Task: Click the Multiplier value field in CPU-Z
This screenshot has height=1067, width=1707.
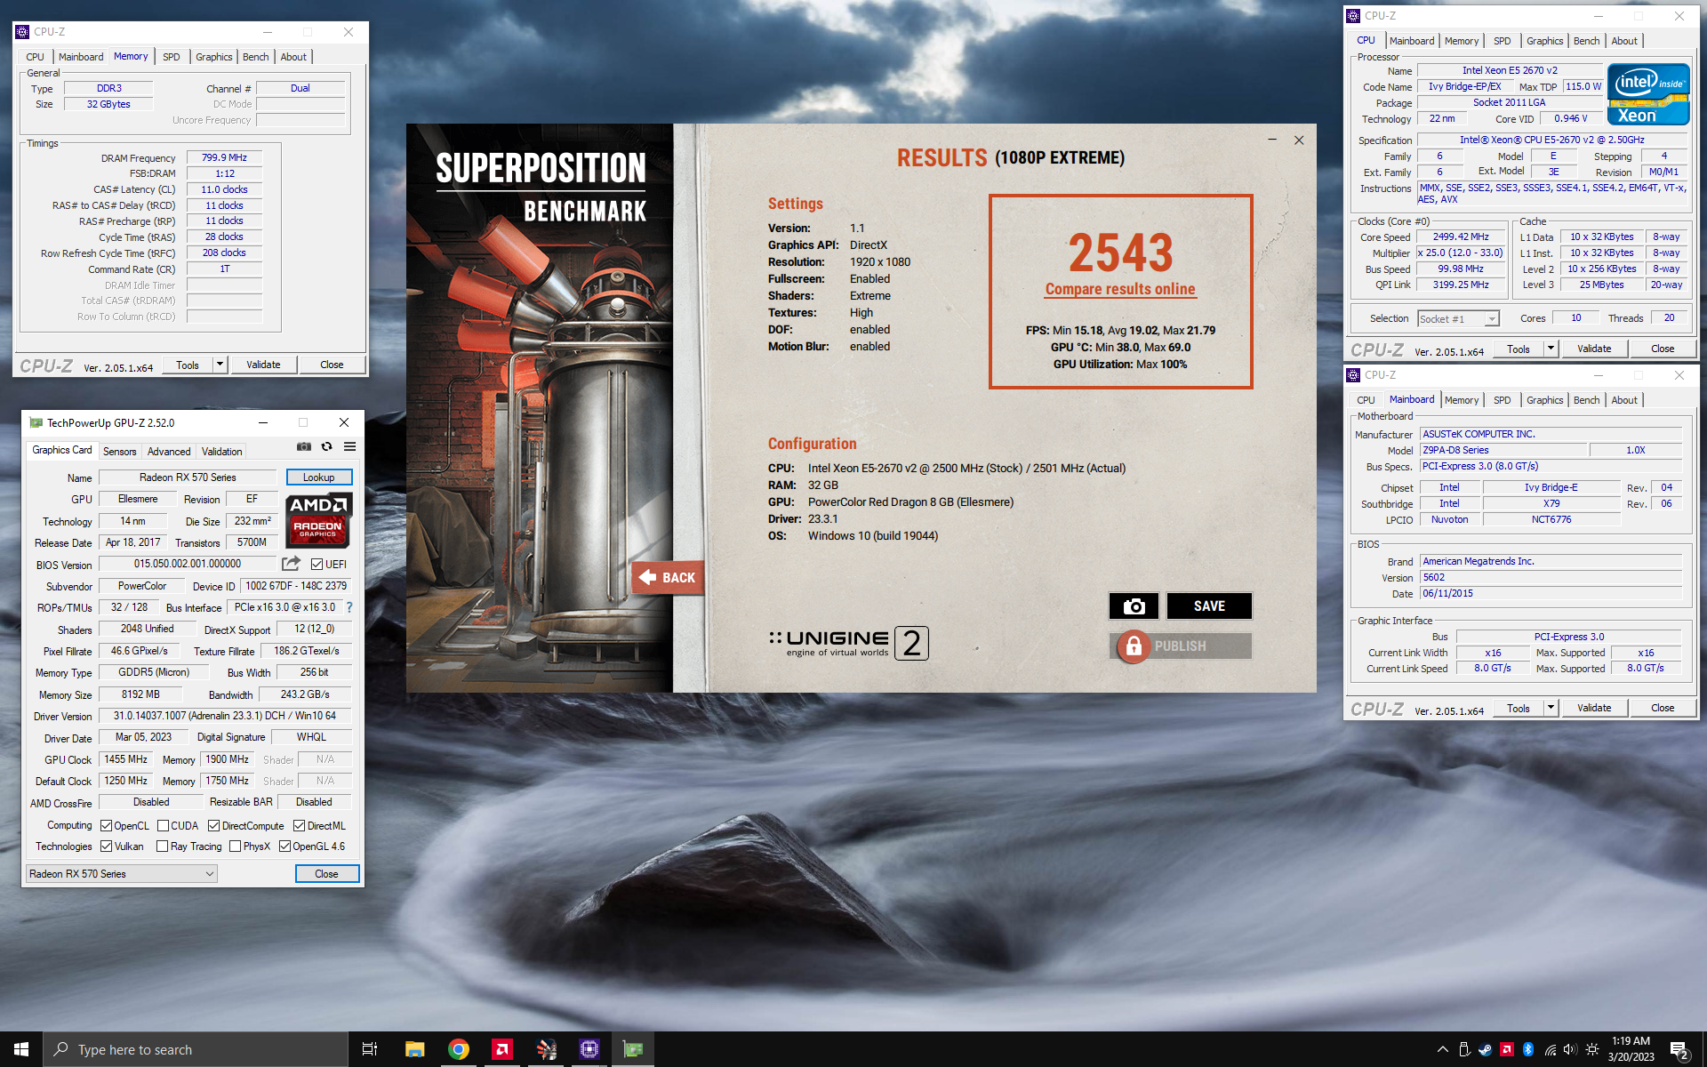Action: [x=1460, y=253]
